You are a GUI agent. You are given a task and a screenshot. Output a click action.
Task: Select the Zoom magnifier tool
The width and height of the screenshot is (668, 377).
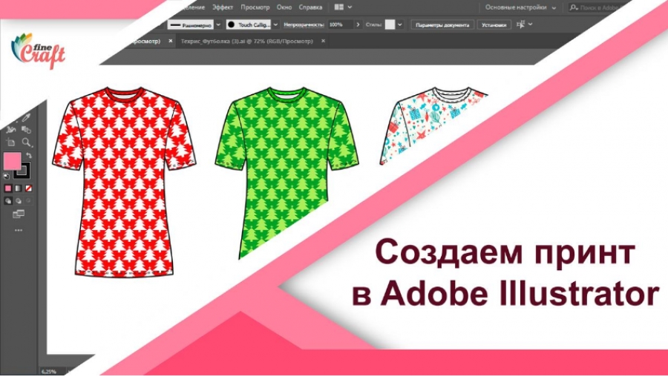(x=27, y=142)
